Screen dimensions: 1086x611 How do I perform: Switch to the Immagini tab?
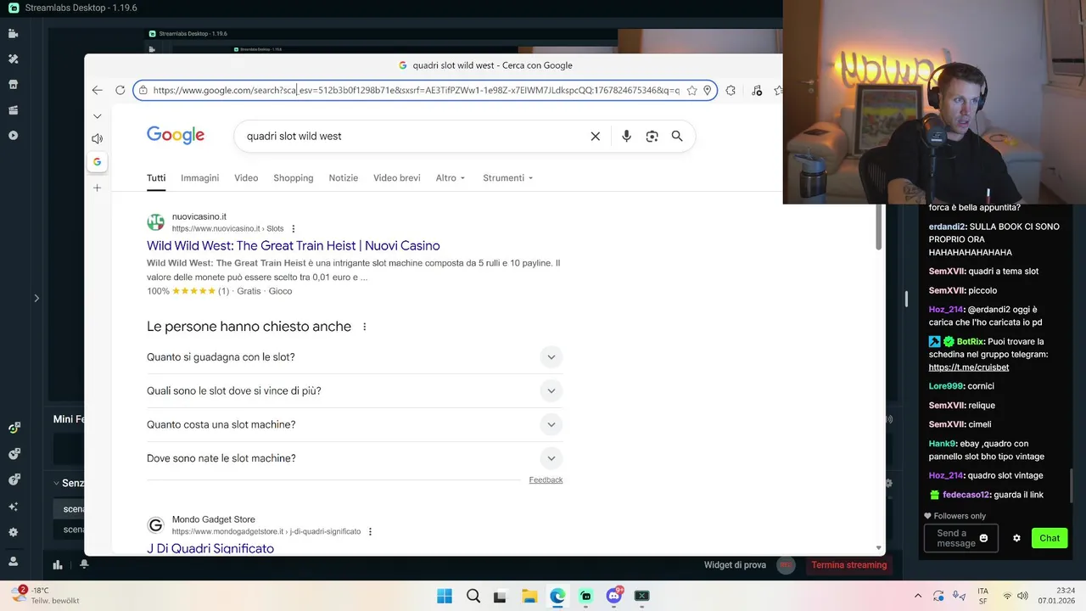click(x=199, y=178)
